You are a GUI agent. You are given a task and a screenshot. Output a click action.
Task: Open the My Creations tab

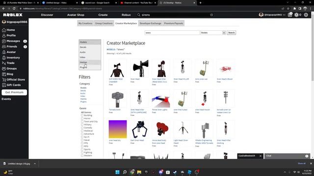click(x=85, y=23)
